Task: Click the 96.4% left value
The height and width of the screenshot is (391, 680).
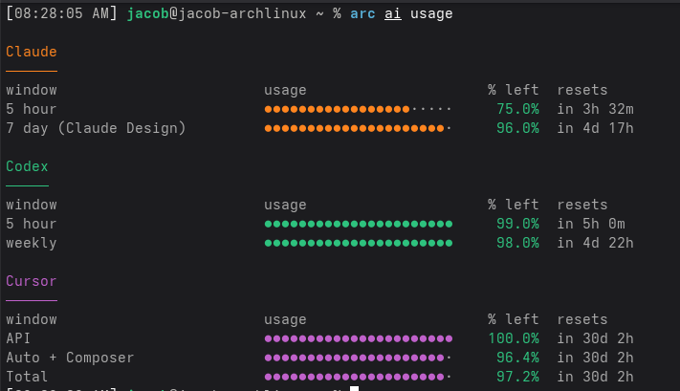Action: tap(517, 358)
